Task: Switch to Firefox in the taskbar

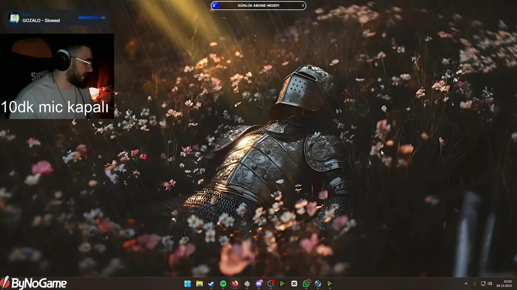Action: 235,284
